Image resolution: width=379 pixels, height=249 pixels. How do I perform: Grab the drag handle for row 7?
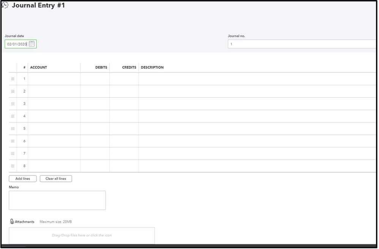[x=13, y=153]
